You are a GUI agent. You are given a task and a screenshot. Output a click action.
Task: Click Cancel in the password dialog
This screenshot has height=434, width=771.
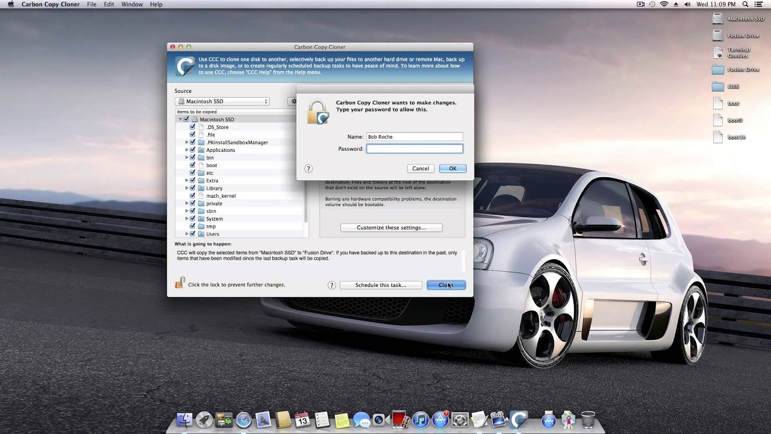(420, 169)
